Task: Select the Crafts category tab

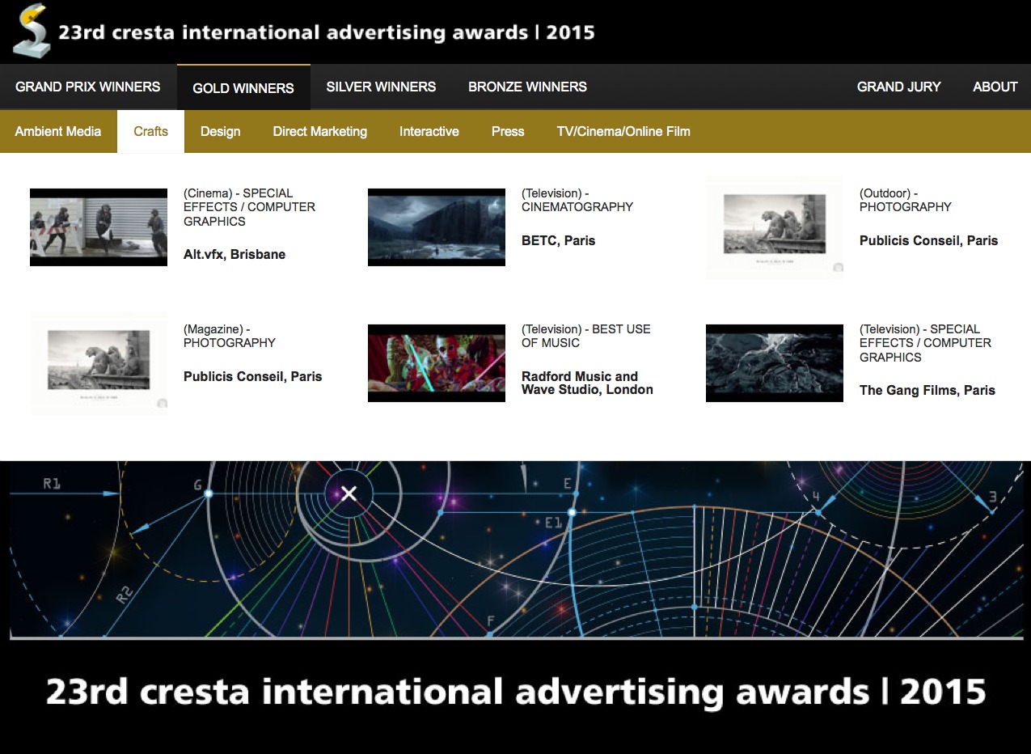Action: coord(150,131)
